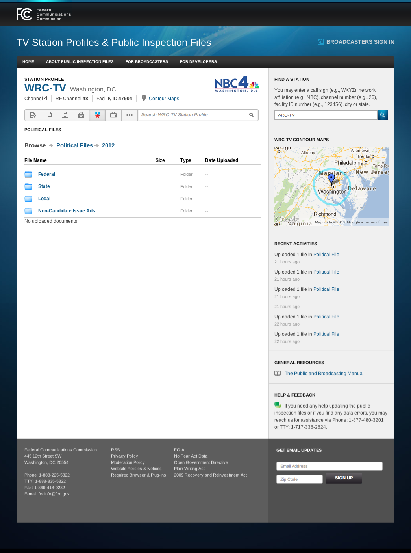Screen dimensions: 411x553
Task: Open the RSS footer link
Action: tap(115, 450)
